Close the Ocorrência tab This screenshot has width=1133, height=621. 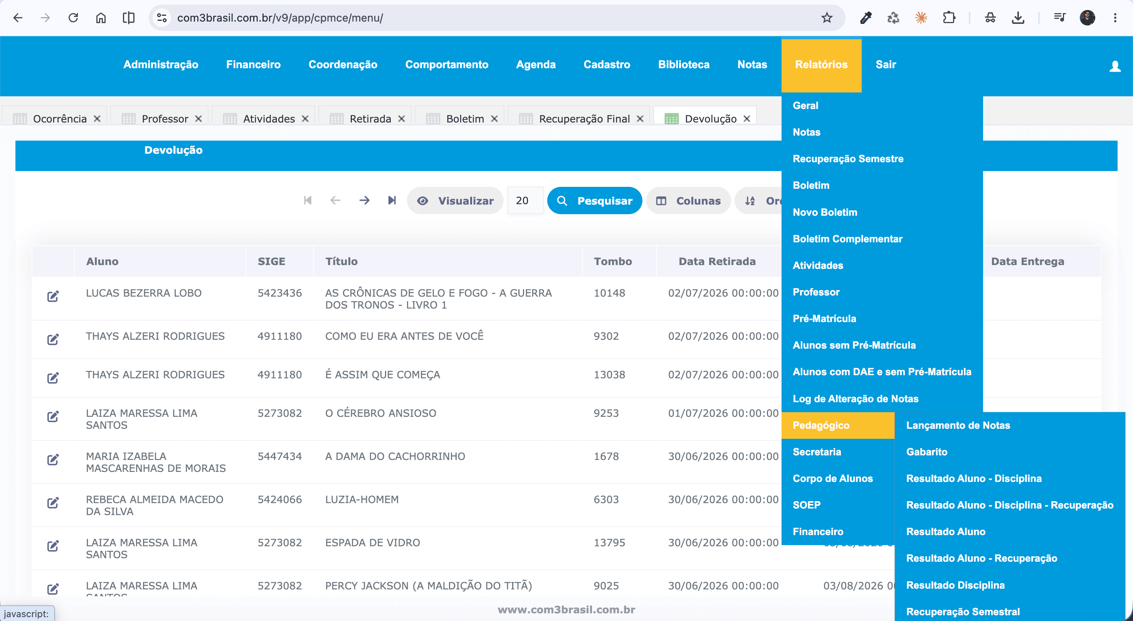pos(97,119)
